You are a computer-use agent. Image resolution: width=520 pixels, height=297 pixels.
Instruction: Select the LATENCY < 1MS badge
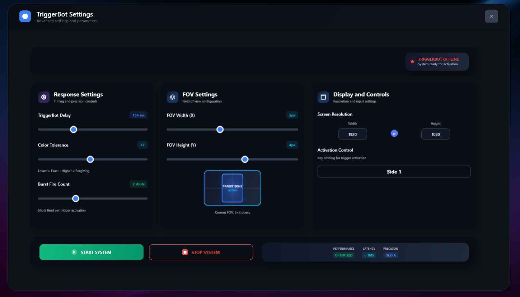pyautogui.click(x=369, y=255)
